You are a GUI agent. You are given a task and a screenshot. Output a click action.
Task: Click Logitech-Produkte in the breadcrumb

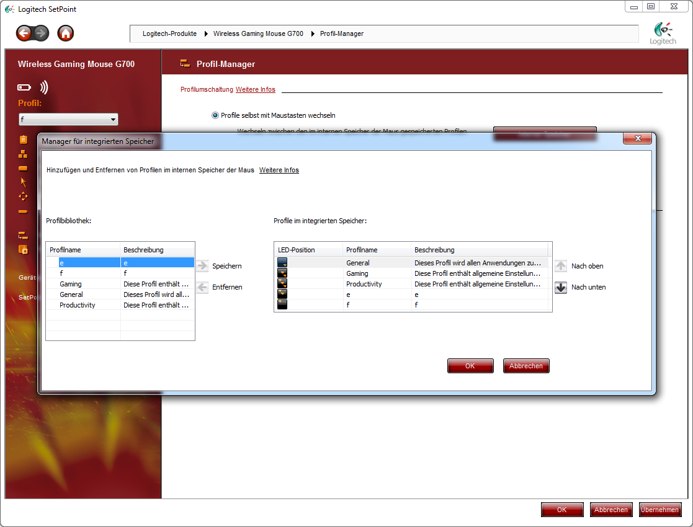169,33
